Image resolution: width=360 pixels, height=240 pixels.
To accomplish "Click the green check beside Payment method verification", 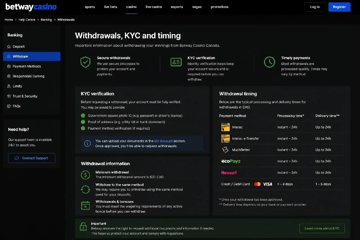I will tap(83, 128).
